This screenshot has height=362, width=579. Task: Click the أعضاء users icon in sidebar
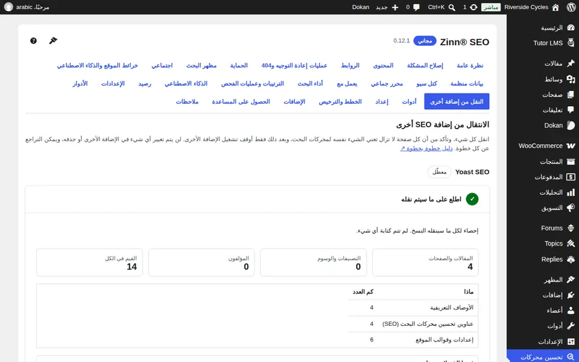(x=571, y=311)
